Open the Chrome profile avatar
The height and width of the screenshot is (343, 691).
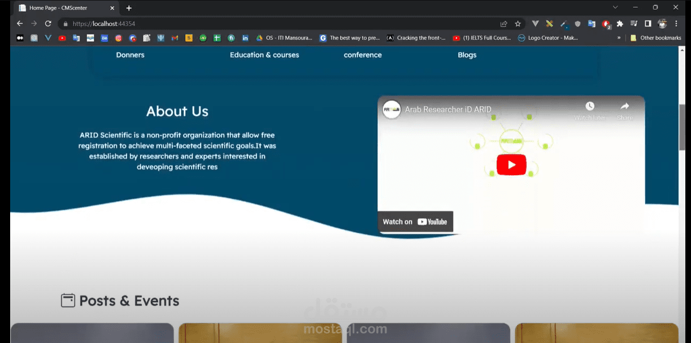tap(662, 24)
